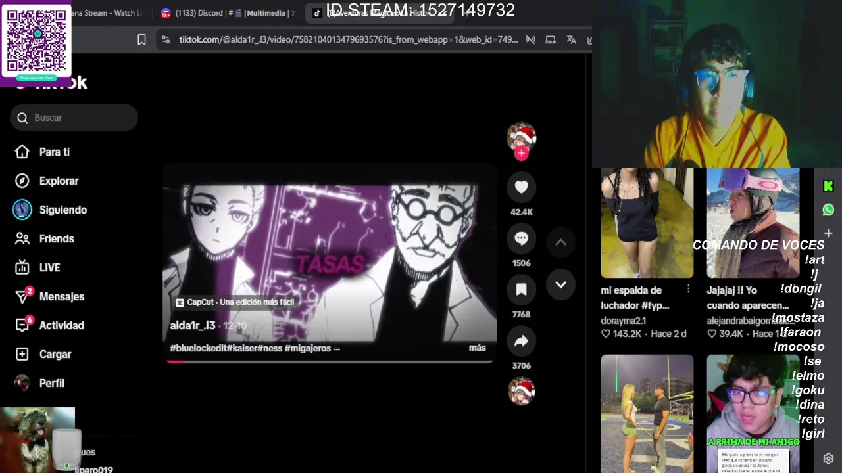Go to next video down arrow
842x473 pixels.
(560, 284)
